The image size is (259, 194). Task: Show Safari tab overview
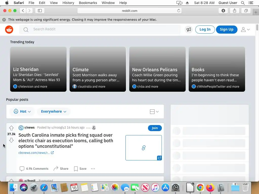point(246,11)
